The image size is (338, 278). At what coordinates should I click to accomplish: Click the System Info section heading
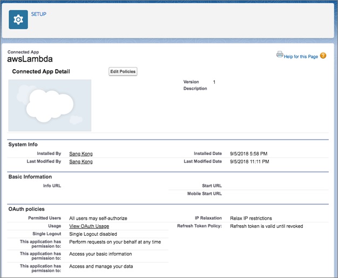coord(23,144)
